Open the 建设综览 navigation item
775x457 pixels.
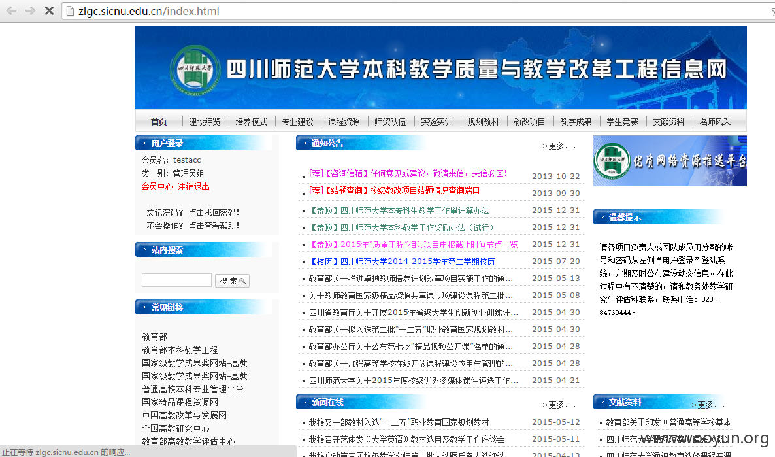tap(205, 122)
